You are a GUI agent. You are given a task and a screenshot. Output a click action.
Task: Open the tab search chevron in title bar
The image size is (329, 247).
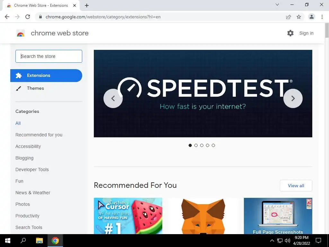277,5
